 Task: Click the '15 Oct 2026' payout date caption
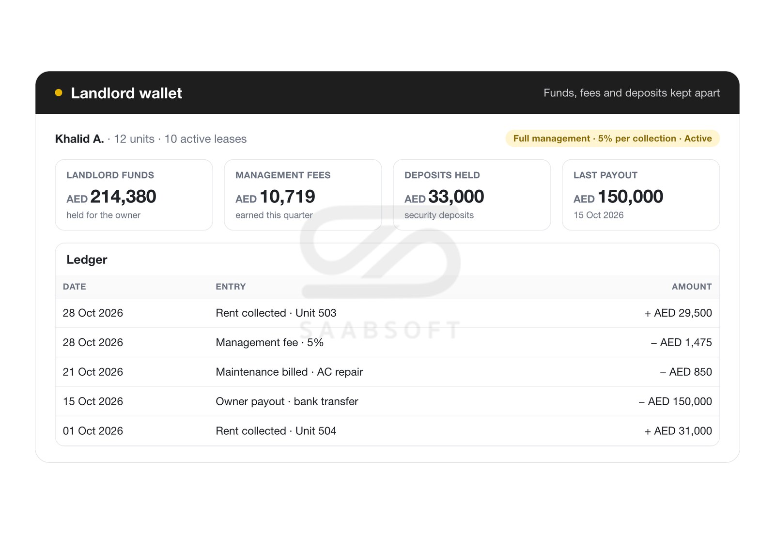(x=599, y=215)
